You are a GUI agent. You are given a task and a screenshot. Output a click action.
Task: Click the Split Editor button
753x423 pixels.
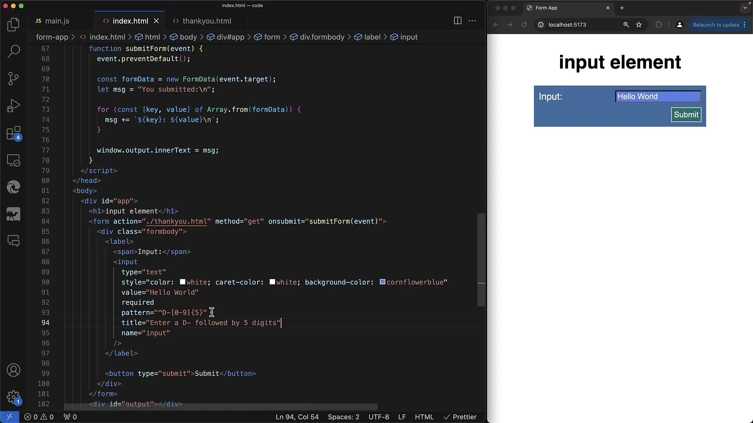click(457, 21)
